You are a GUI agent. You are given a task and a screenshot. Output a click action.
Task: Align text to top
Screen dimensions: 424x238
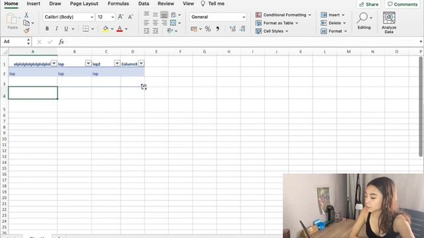pos(146,15)
